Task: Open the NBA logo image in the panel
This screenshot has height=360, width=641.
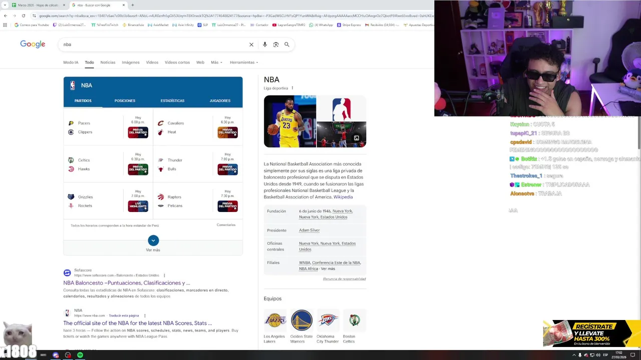Action: coord(342,108)
